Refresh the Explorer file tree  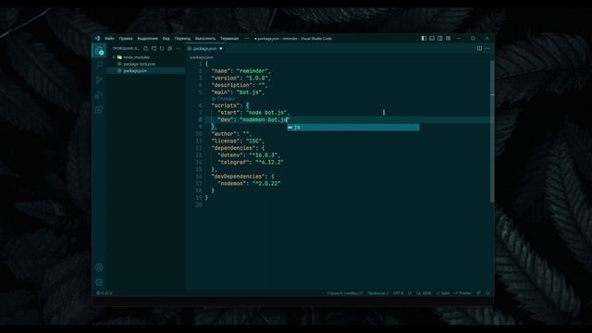click(162, 48)
